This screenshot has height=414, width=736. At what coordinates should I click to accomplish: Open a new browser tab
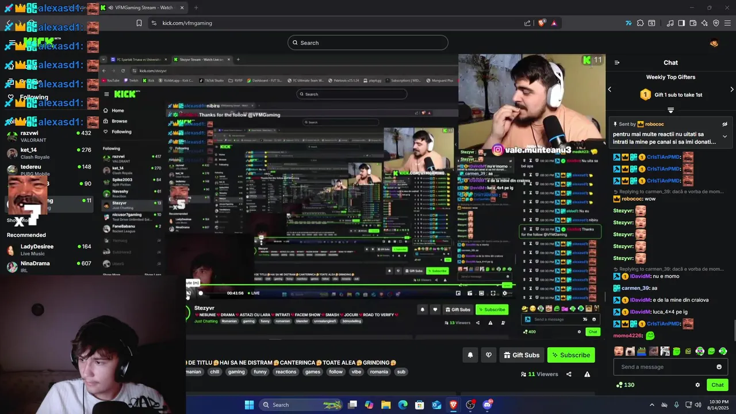click(196, 7)
